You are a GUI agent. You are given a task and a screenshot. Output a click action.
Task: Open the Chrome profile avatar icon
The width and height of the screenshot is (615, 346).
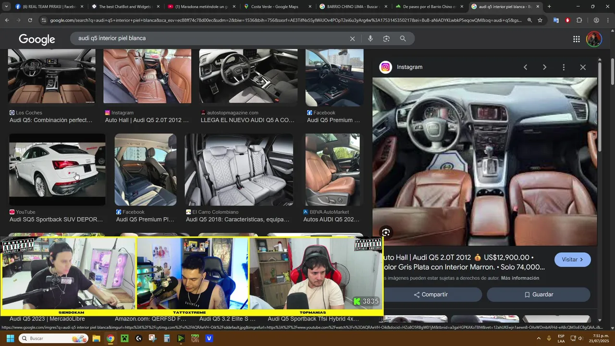click(596, 20)
